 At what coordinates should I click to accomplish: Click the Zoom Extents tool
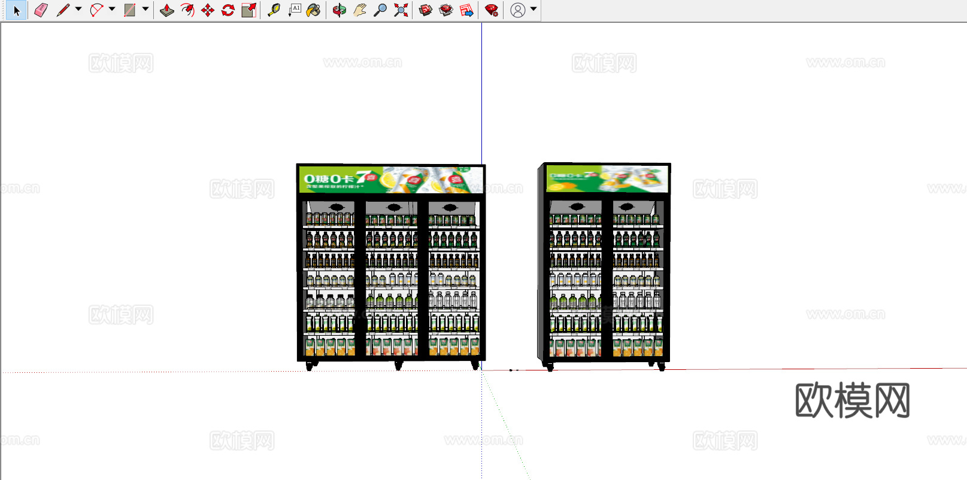click(x=401, y=10)
